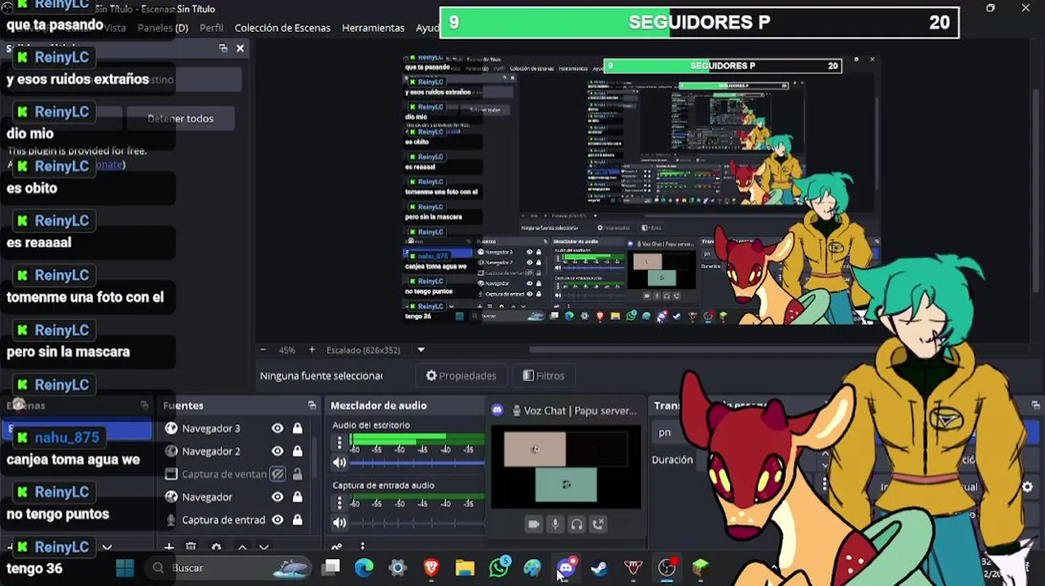Viewport: 1045px width, 586px height.
Task: Show the hidden Captura de ventan source
Action: [x=278, y=474]
